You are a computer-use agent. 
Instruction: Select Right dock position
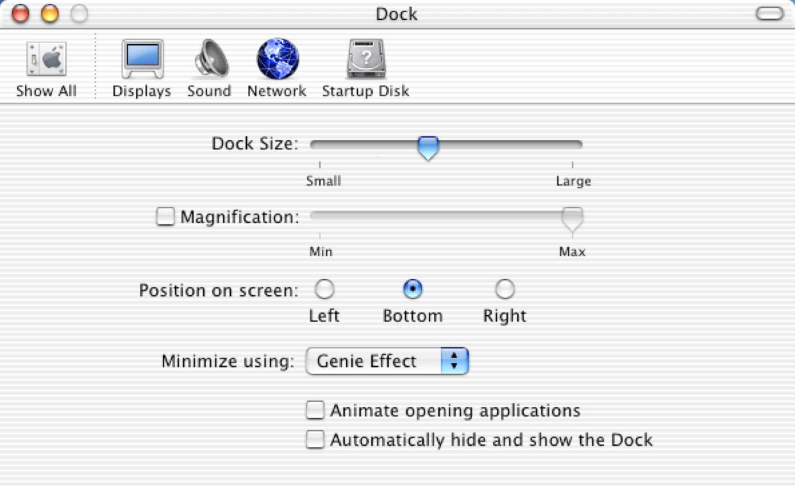(x=505, y=290)
